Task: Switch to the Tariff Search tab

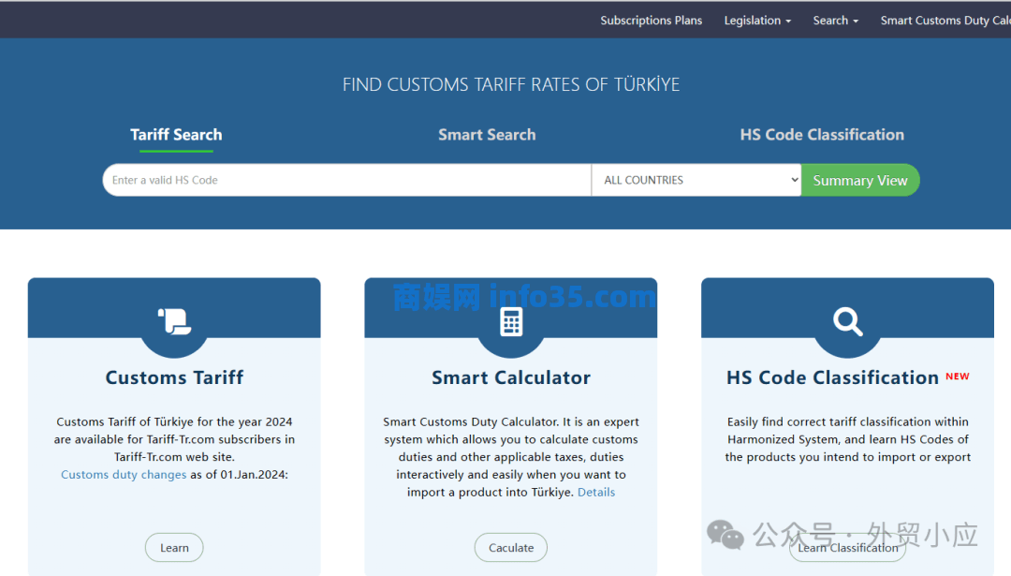Action: (176, 135)
